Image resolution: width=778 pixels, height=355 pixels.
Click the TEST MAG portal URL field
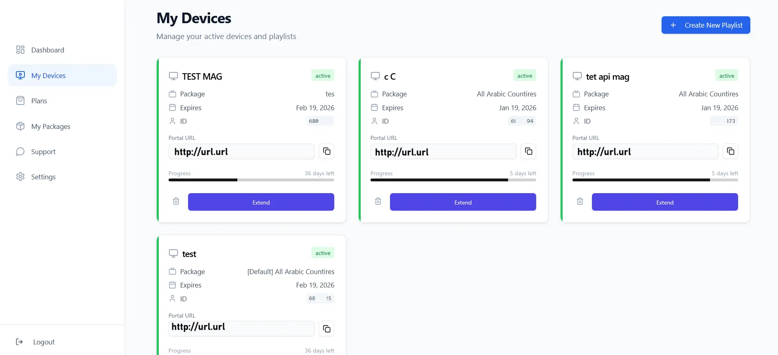241,152
